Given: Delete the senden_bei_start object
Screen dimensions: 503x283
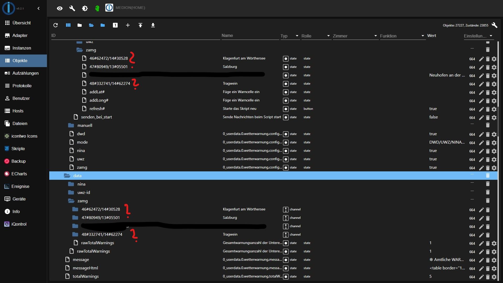Looking at the screenshot, I should tap(488, 118).
